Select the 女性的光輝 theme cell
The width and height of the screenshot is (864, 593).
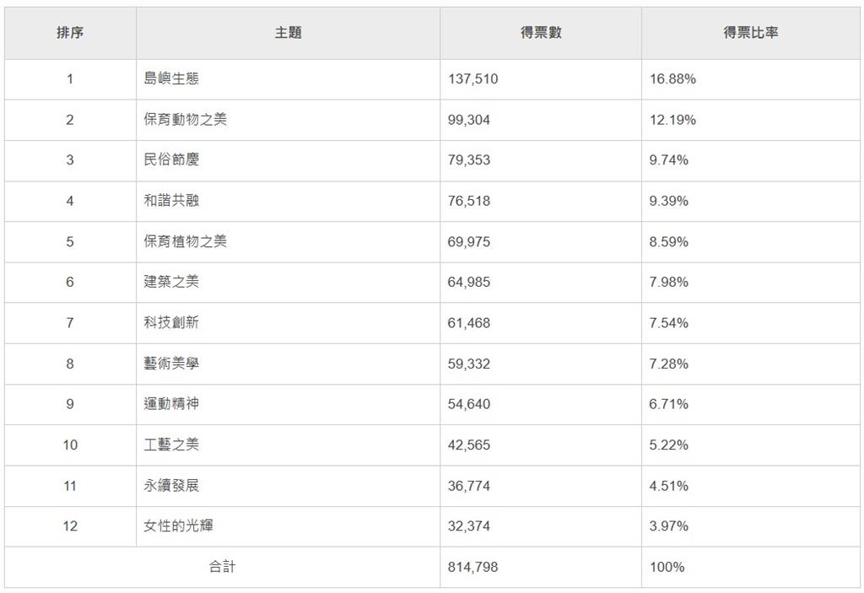pyautogui.click(x=178, y=526)
